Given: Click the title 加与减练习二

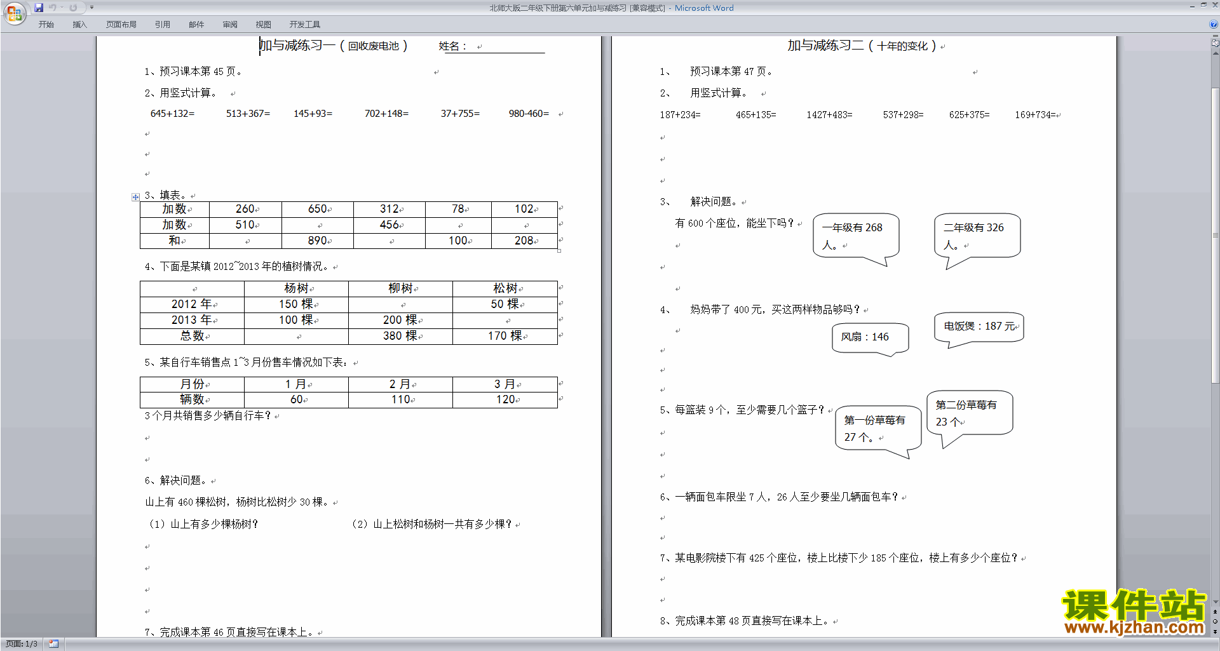Looking at the screenshot, I should 826,46.
